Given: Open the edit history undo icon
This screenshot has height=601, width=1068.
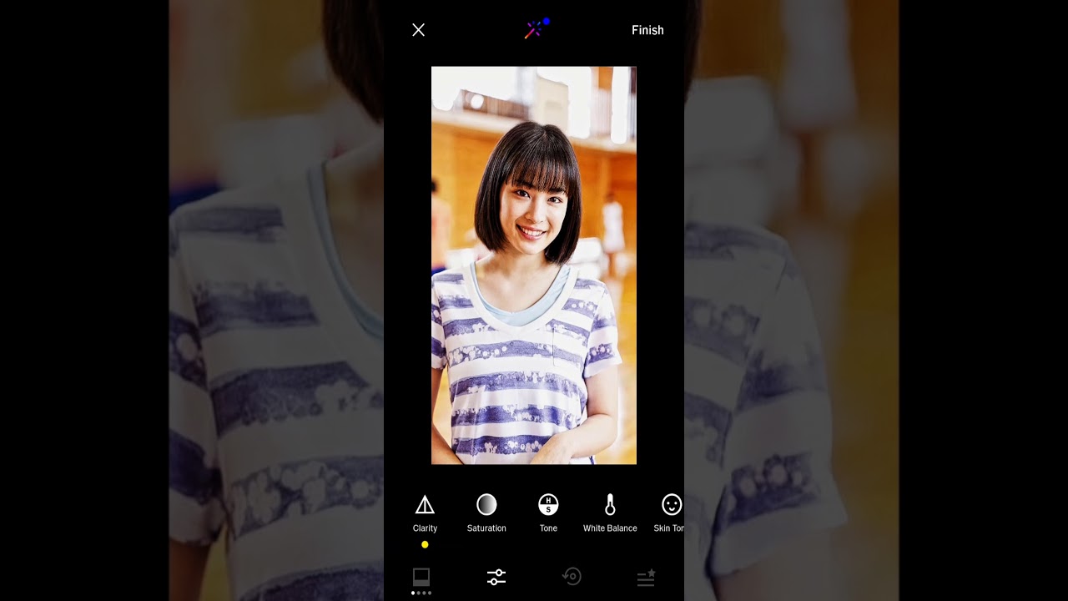Looking at the screenshot, I should point(572,577).
